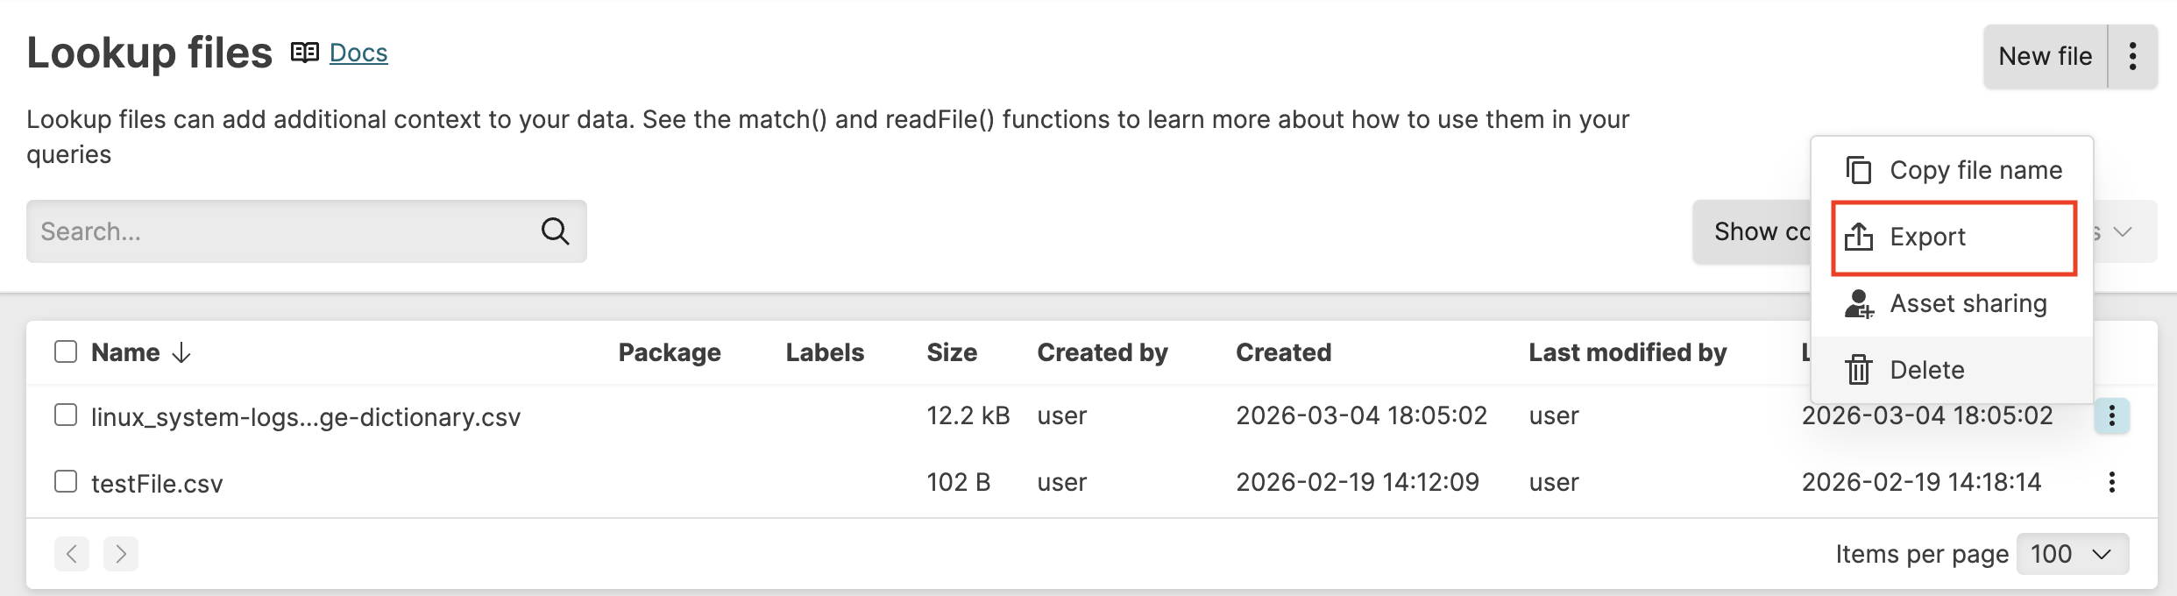
Task: Click the copy icon beside Copy file name
Action: click(x=1857, y=169)
